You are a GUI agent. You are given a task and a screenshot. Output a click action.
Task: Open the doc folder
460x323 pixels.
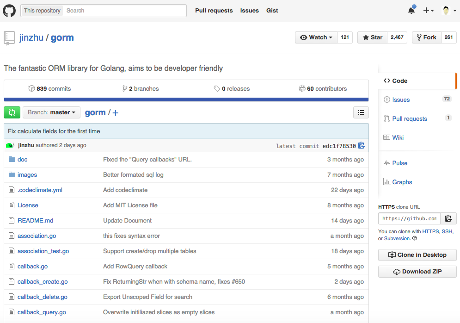22,160
